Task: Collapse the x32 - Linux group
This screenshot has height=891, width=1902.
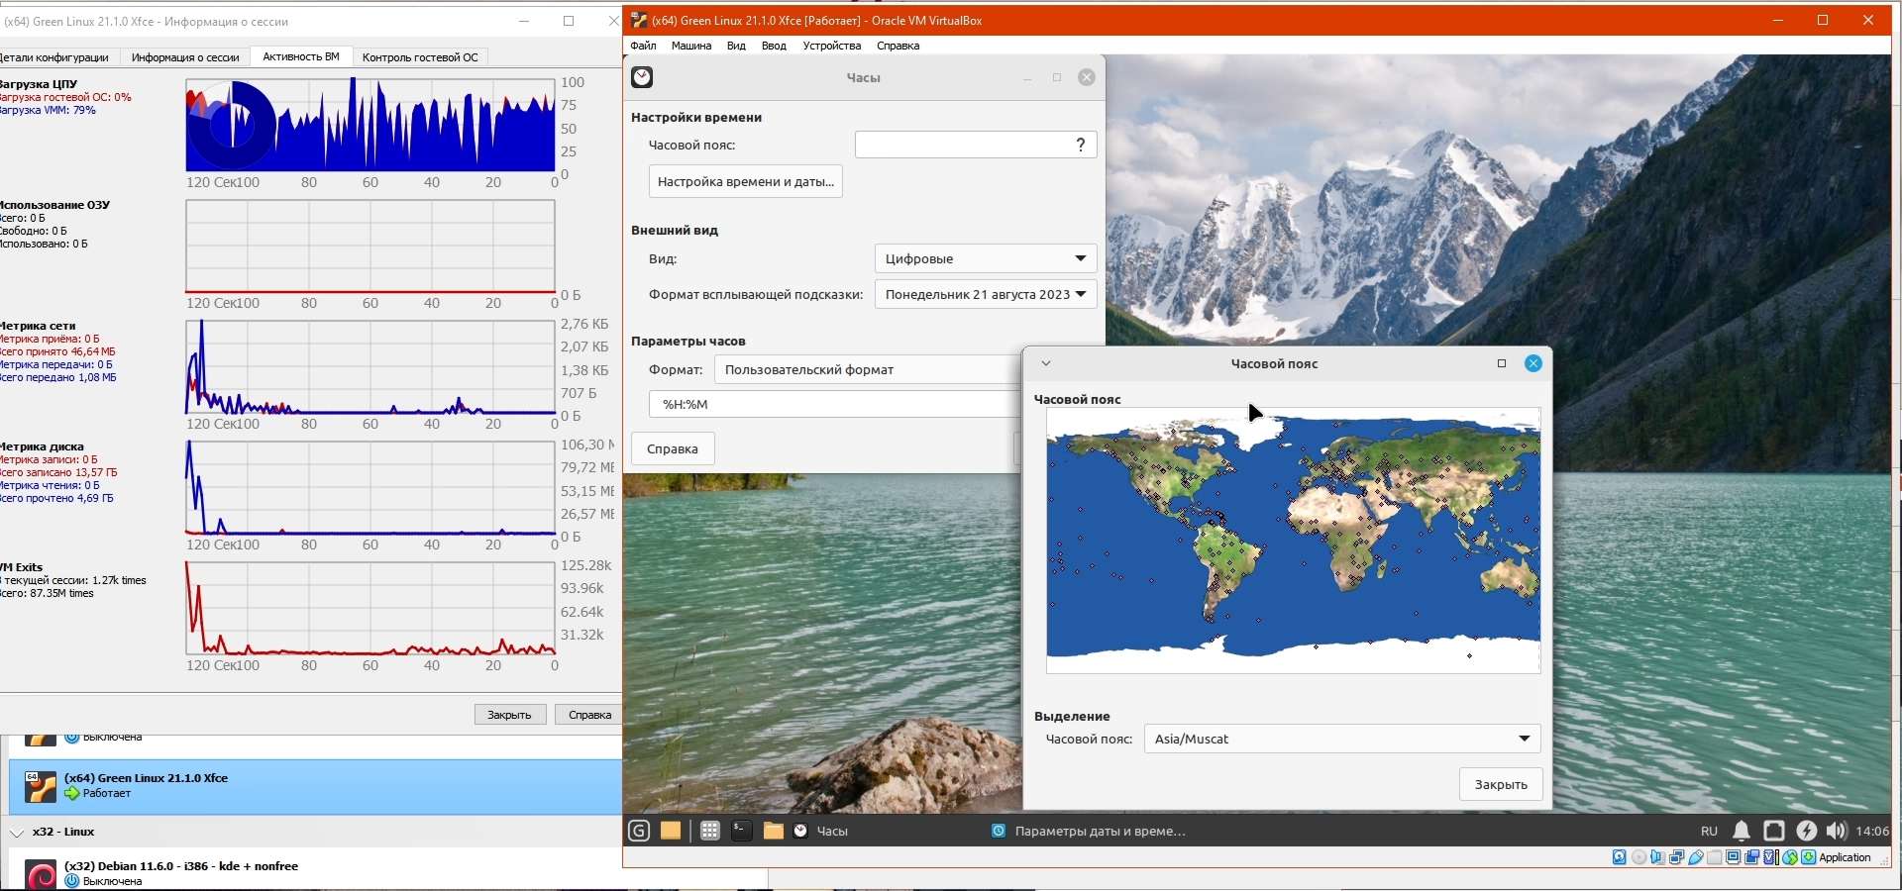Action: 17,833
